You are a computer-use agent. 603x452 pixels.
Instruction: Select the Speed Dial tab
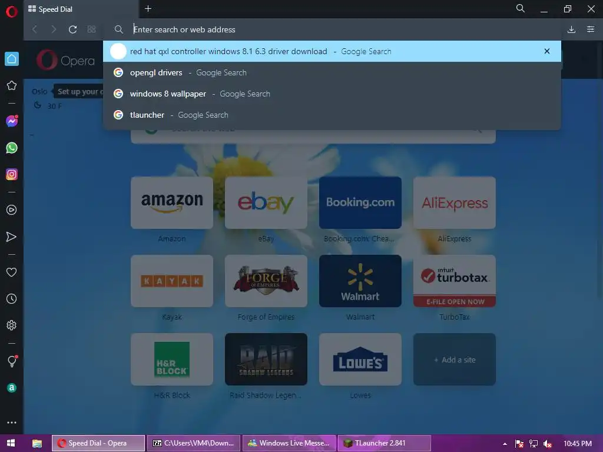pos(81,9)
